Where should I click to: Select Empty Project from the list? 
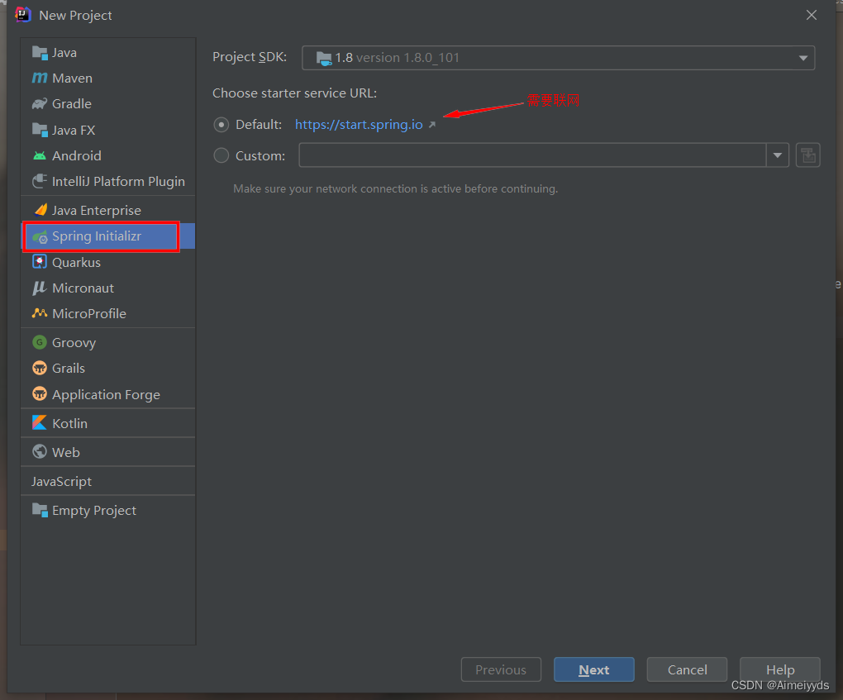91,510
